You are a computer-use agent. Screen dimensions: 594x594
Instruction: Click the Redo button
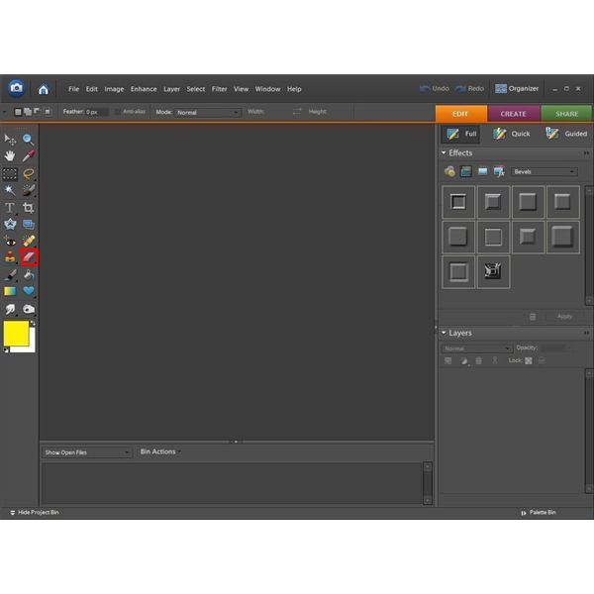(469, 89)
